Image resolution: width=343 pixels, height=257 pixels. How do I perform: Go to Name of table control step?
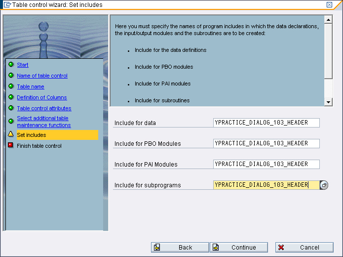pos(42,76)
